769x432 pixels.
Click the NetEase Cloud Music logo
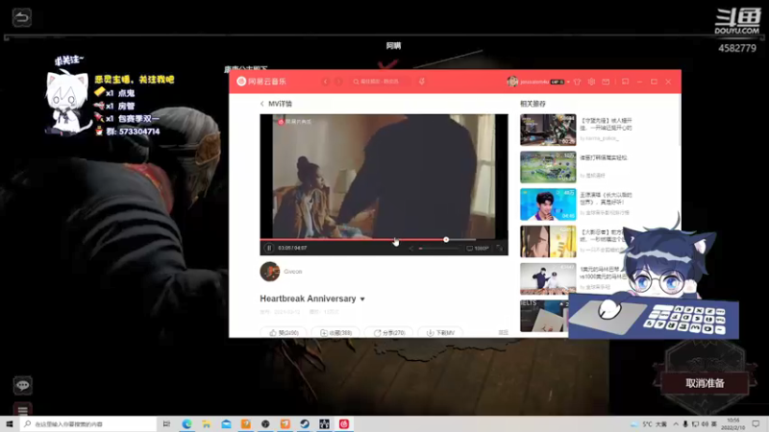pyautogui.click(x=261, y=82)
